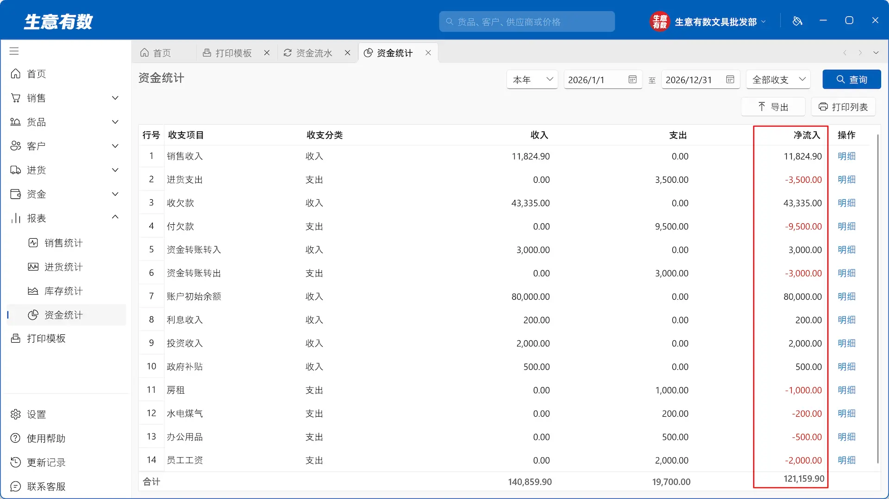Open 联系客服 chat icon
Image resolution: width=889 pixels, height=499 pixels.
[16, 487]
